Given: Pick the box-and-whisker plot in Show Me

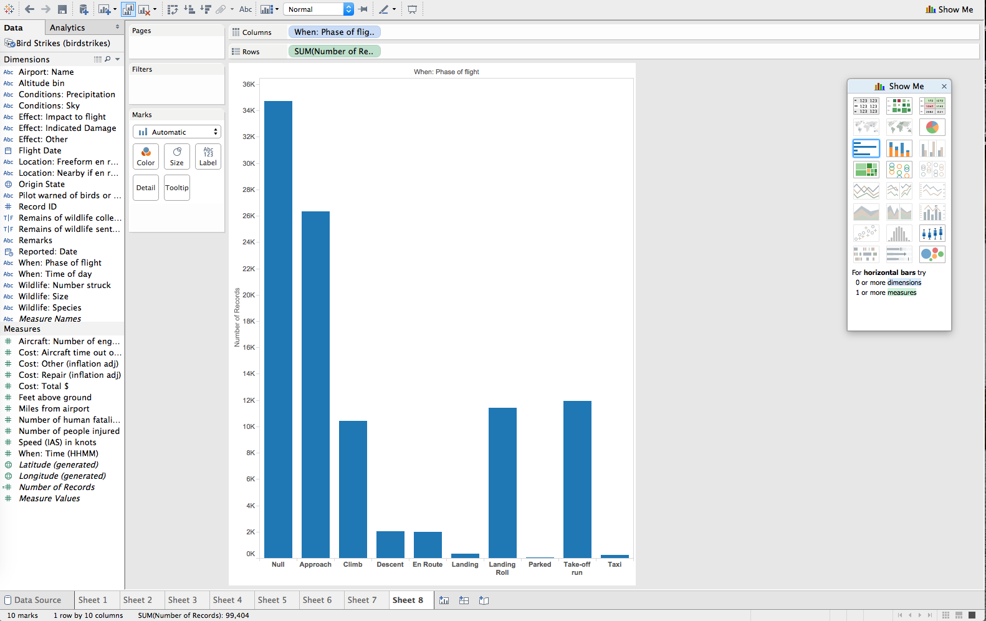Looking at the screenshot, I should 932,233.
